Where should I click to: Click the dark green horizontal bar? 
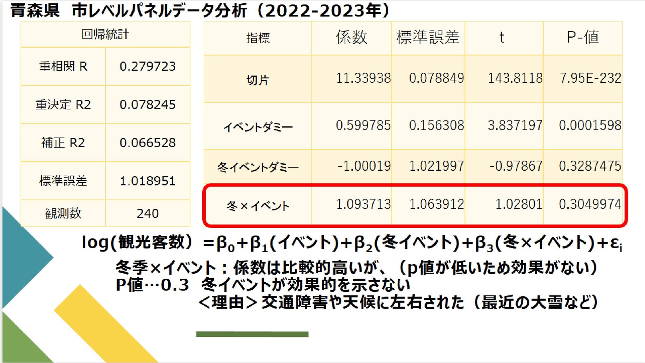[x=252, y=334]
